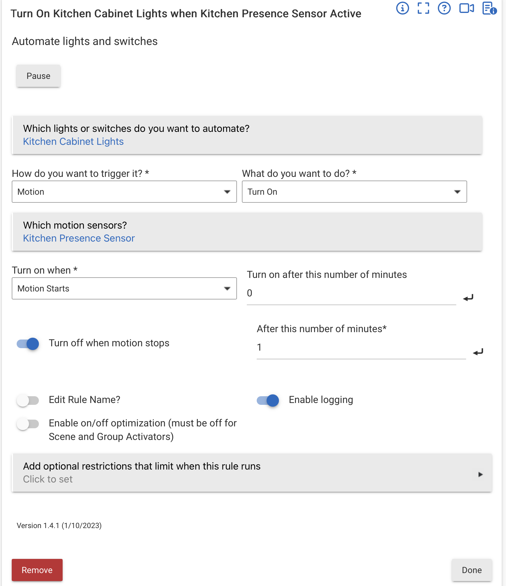
Task: Open the help question mark icon
Action: pos(444,8)
